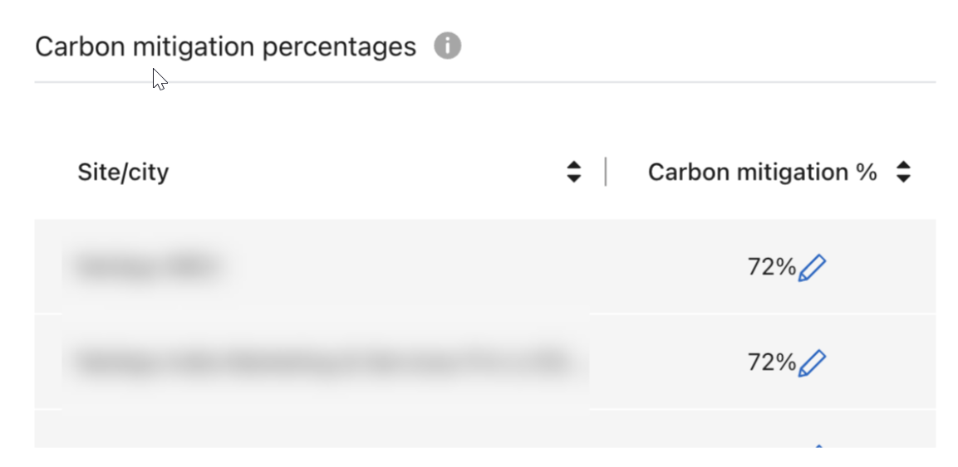Screen dimensions: 958x467
Task: Click second row's empty area after pencil
Action: click(x=881, y=362)
